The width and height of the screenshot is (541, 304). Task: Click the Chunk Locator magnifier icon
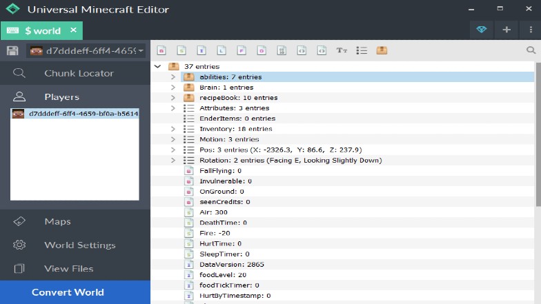pyautogui.click(x=19, y=73)
